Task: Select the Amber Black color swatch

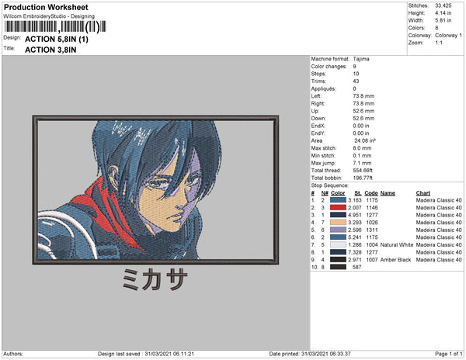Action: tap(338, 260)
